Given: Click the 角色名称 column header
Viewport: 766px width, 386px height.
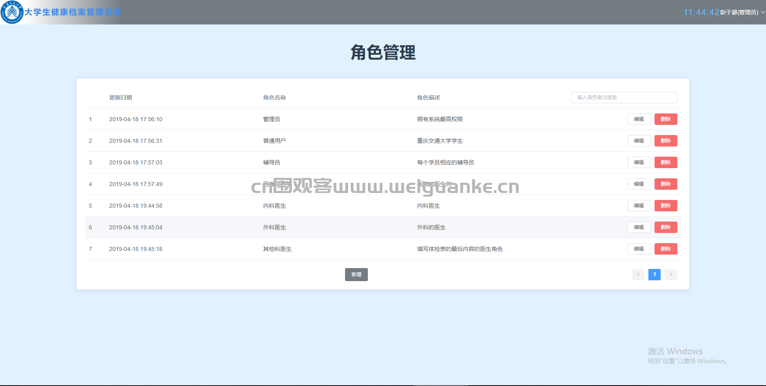Looking at the screenshot, I should tap(274, 98).
